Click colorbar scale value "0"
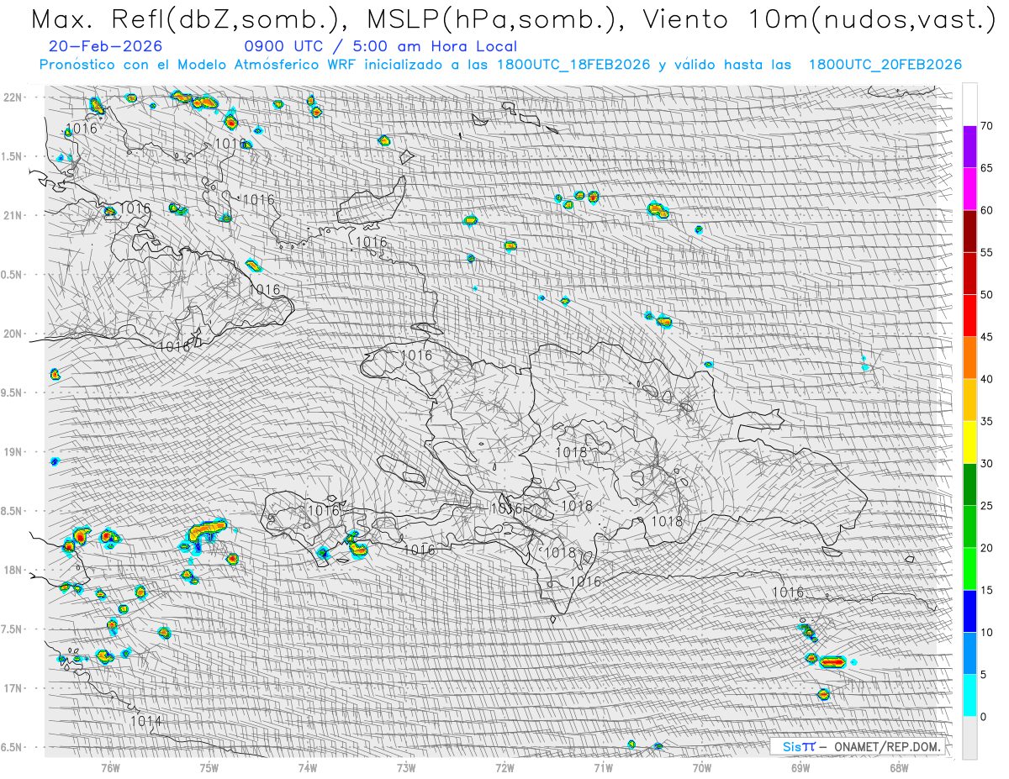Screen dimensions: 1009x779 click(983, 716)
